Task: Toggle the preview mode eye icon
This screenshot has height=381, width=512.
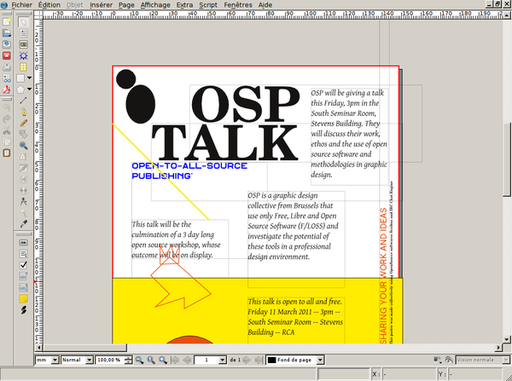Action: click(449, 360)
